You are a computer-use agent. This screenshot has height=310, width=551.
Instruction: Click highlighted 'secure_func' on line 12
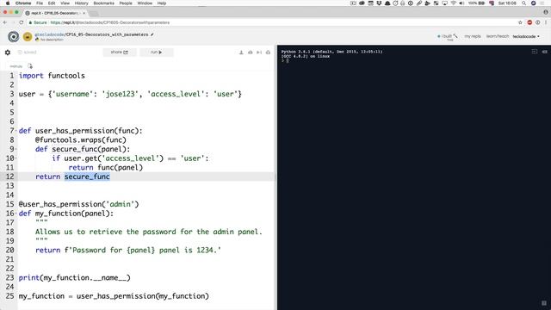tap(87, 177)
